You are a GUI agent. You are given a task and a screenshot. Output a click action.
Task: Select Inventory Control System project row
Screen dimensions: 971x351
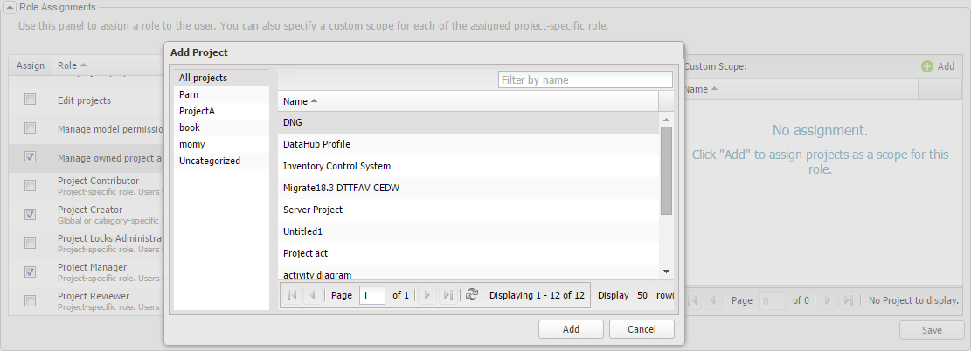pyautogui.click(x=336, y=166)
